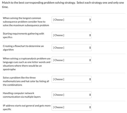127x113 pixels.
Task: Click 'IP address starts out general' prompt text
Action: tap(27, 107)
